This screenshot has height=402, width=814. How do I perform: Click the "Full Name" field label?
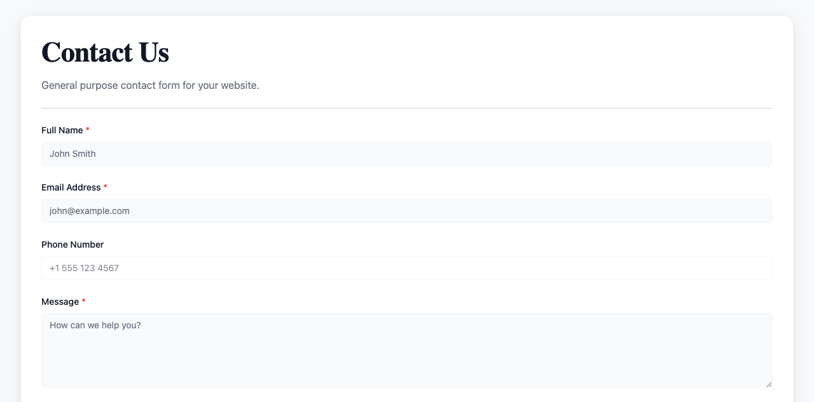click(x=62, y=130)
